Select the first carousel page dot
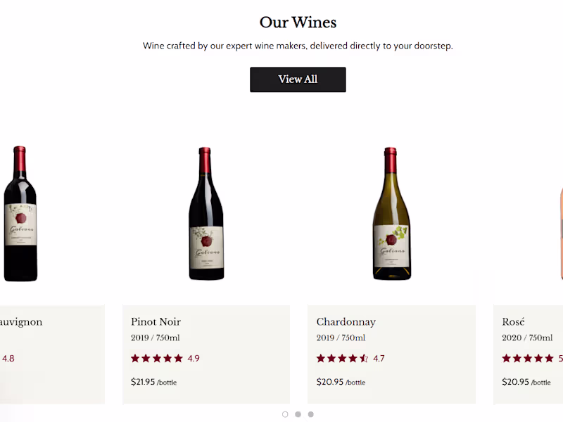Screen dimensions: 563x422 285,414
